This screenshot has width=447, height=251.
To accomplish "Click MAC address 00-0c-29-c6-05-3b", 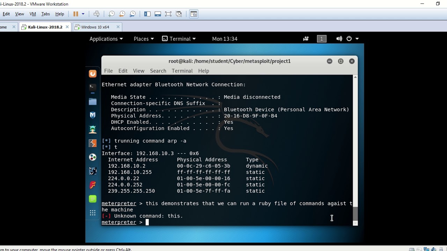I will coord(204,166).
